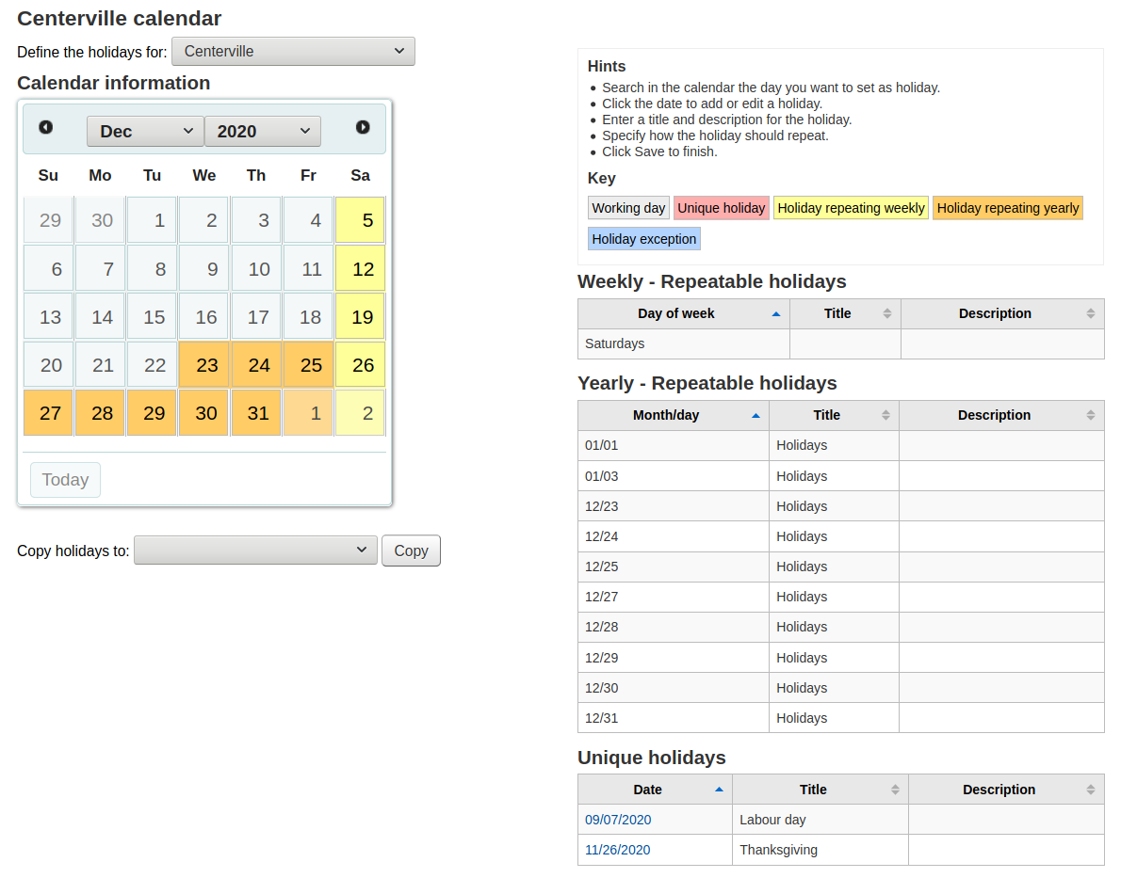Open the Centerville holidays location dropdown

[292, 52]
